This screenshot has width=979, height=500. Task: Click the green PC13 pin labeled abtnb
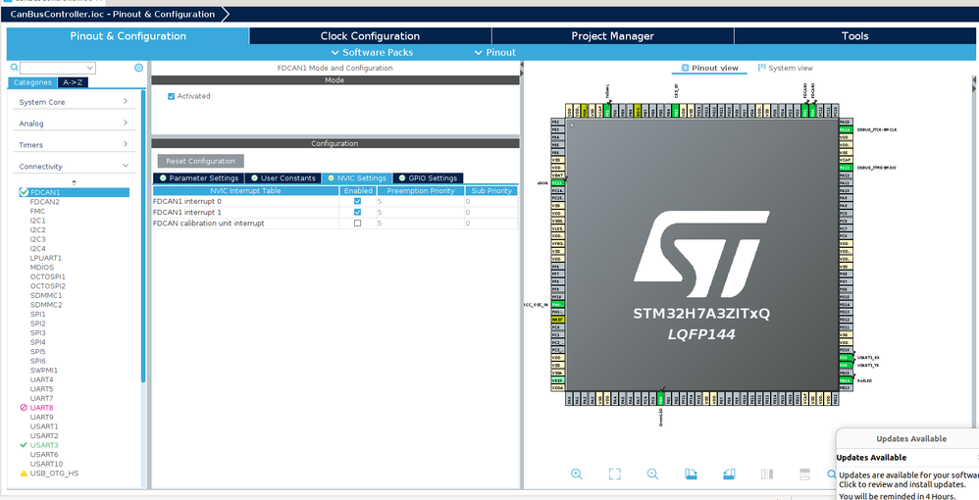557,183
